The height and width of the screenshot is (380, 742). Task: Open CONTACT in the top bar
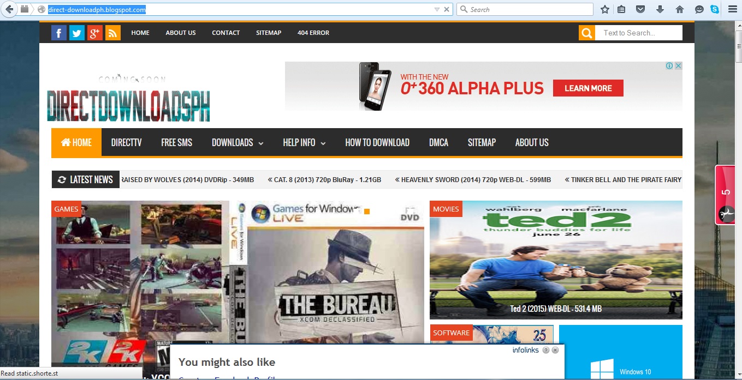tap(226, 33)
